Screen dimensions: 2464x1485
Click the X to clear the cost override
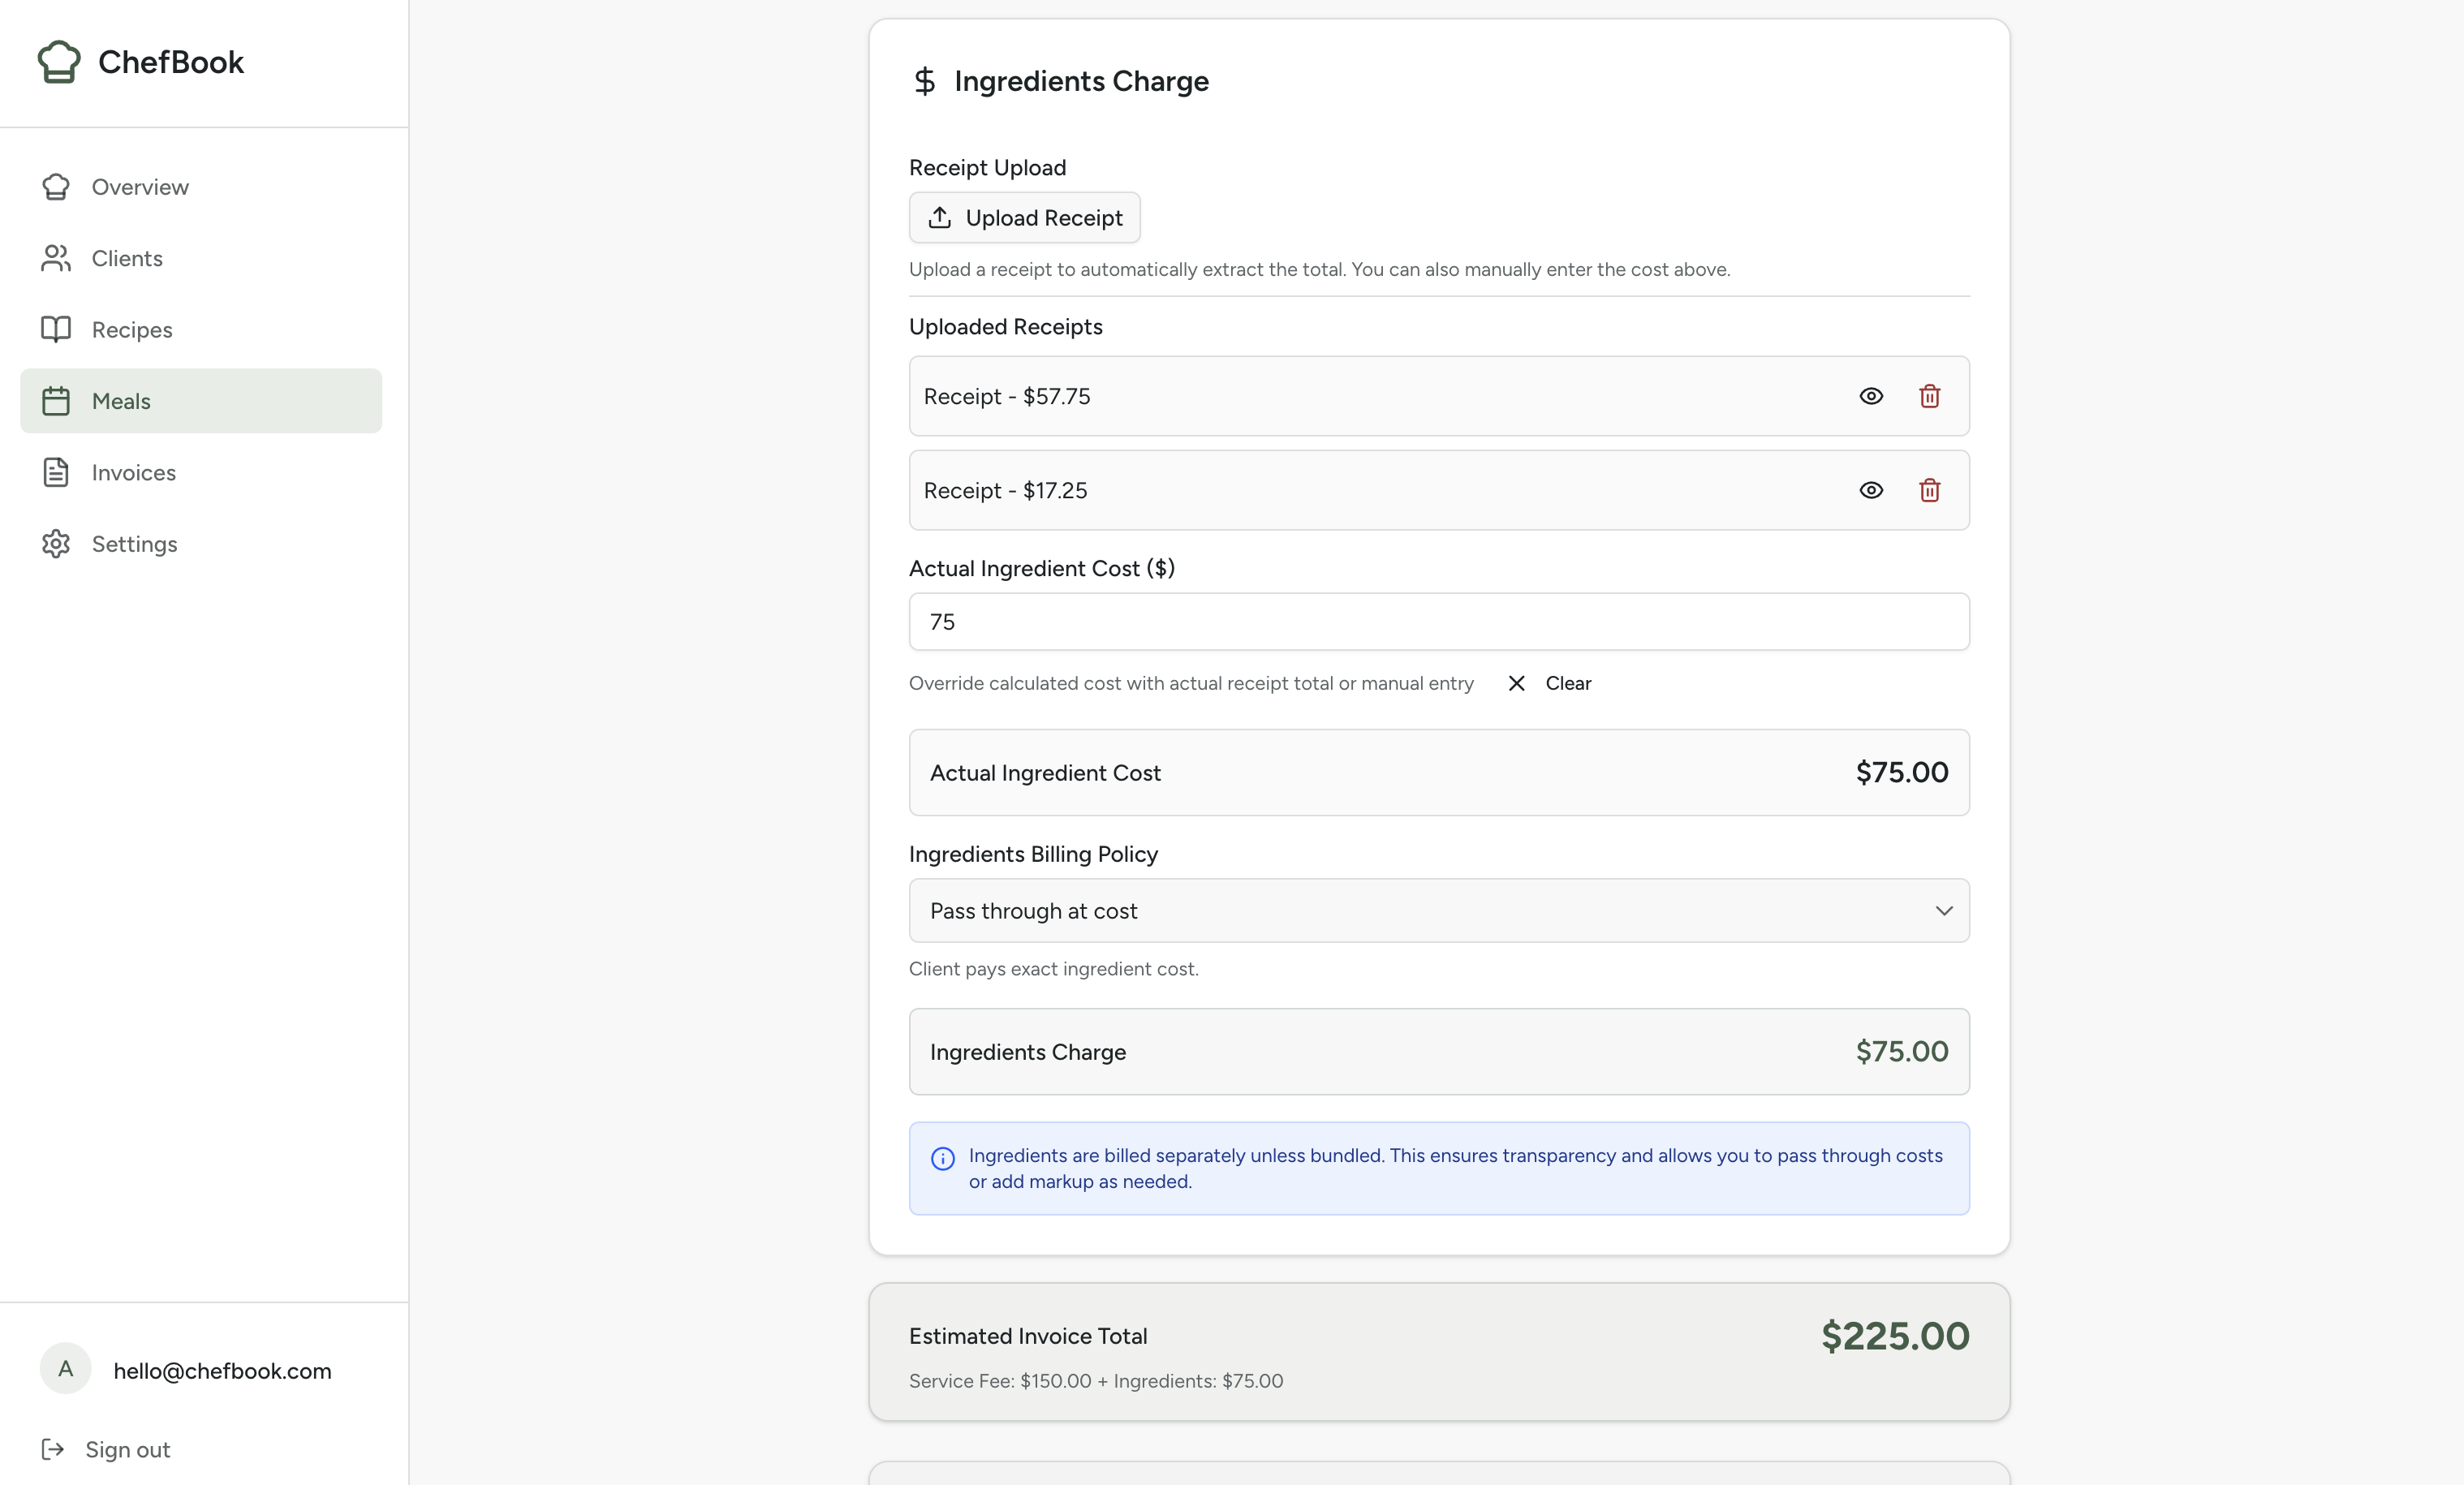[1515, 683]
